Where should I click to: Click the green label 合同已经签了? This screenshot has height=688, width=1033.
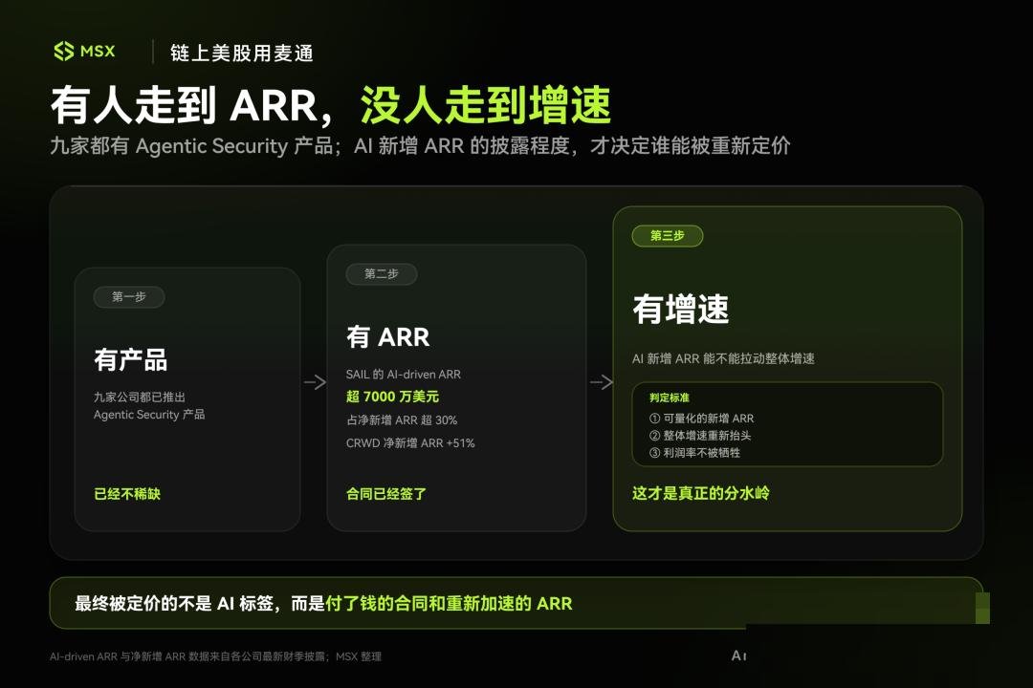point(386,494)
